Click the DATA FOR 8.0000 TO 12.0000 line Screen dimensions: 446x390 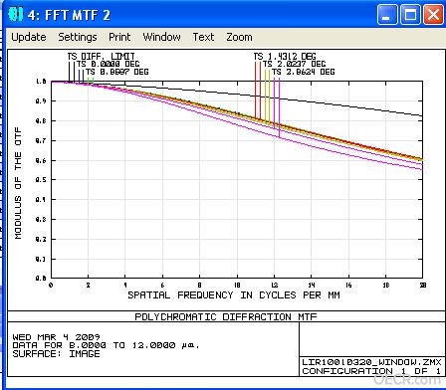click(x=106, y=345)
